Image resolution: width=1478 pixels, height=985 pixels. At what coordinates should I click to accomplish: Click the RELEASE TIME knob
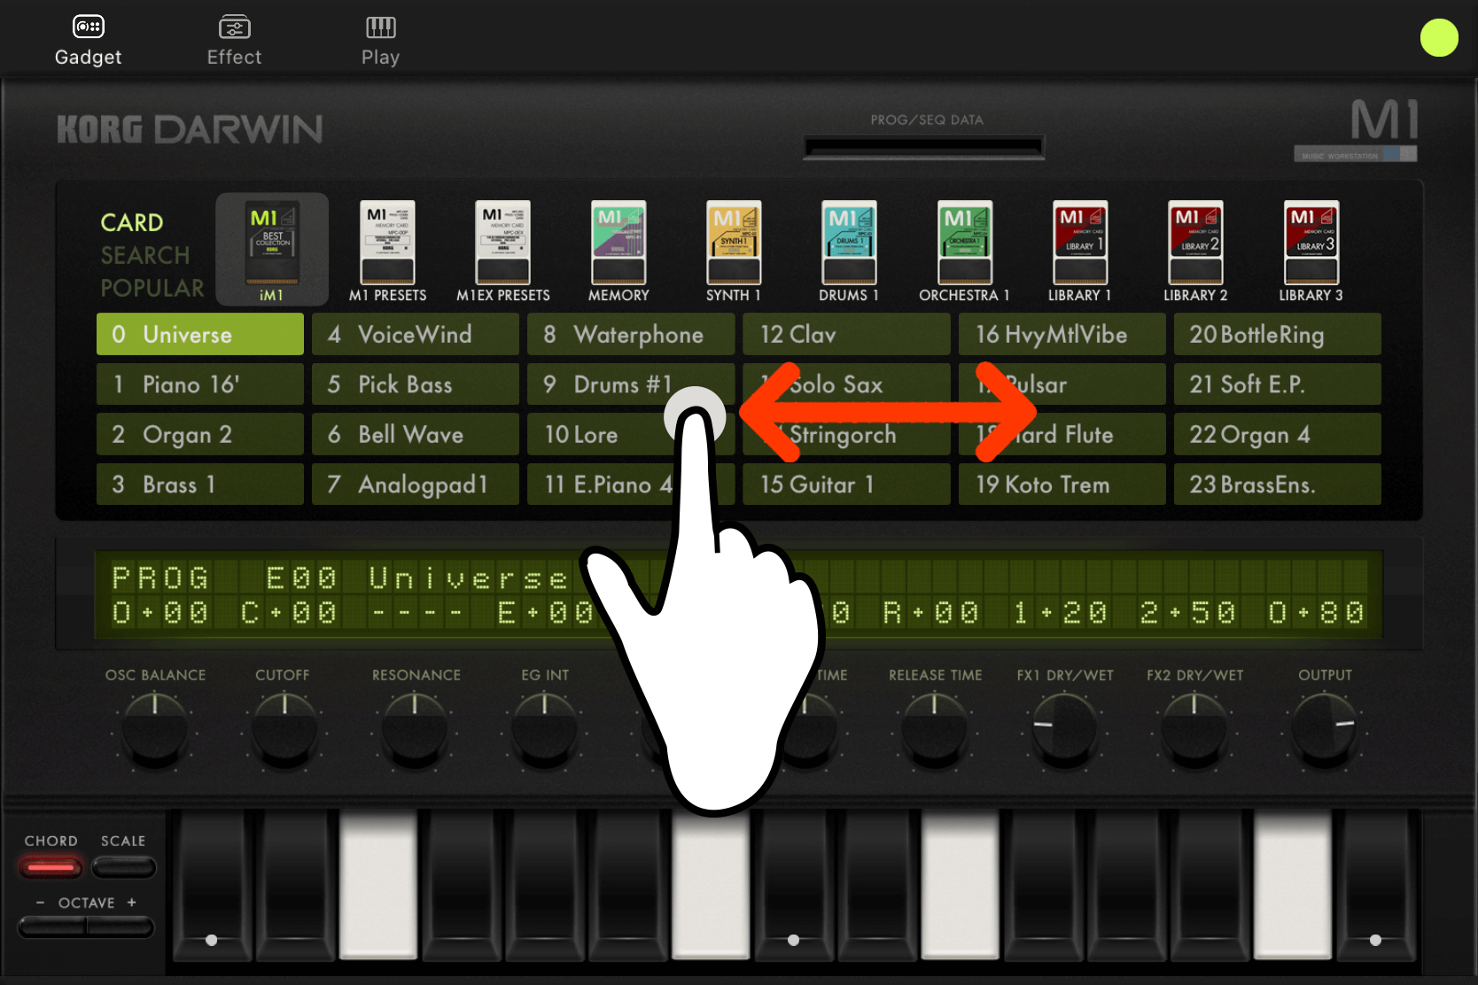point(934,730)
